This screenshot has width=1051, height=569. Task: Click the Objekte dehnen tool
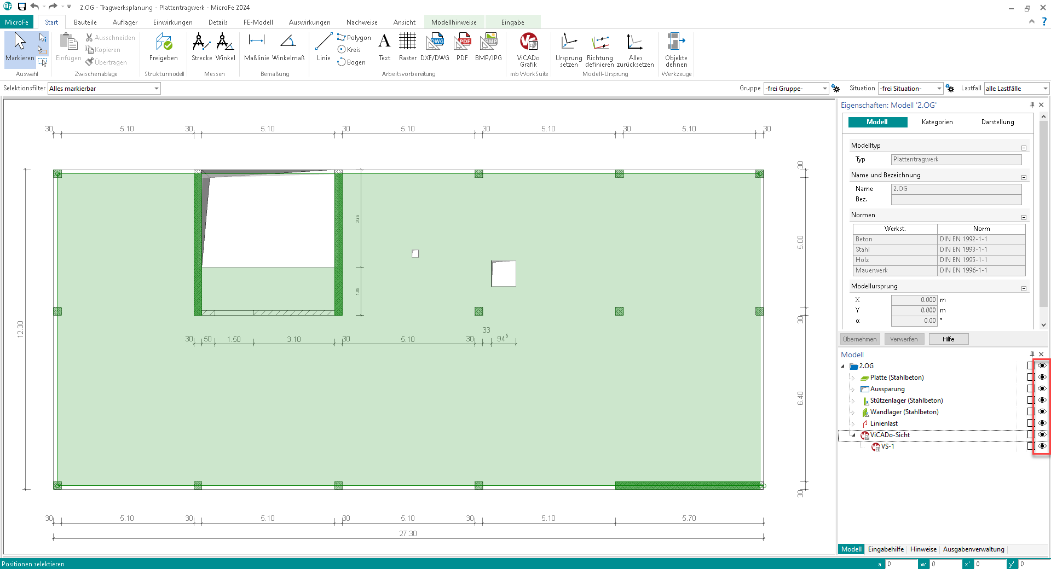[x=676, y=49]
